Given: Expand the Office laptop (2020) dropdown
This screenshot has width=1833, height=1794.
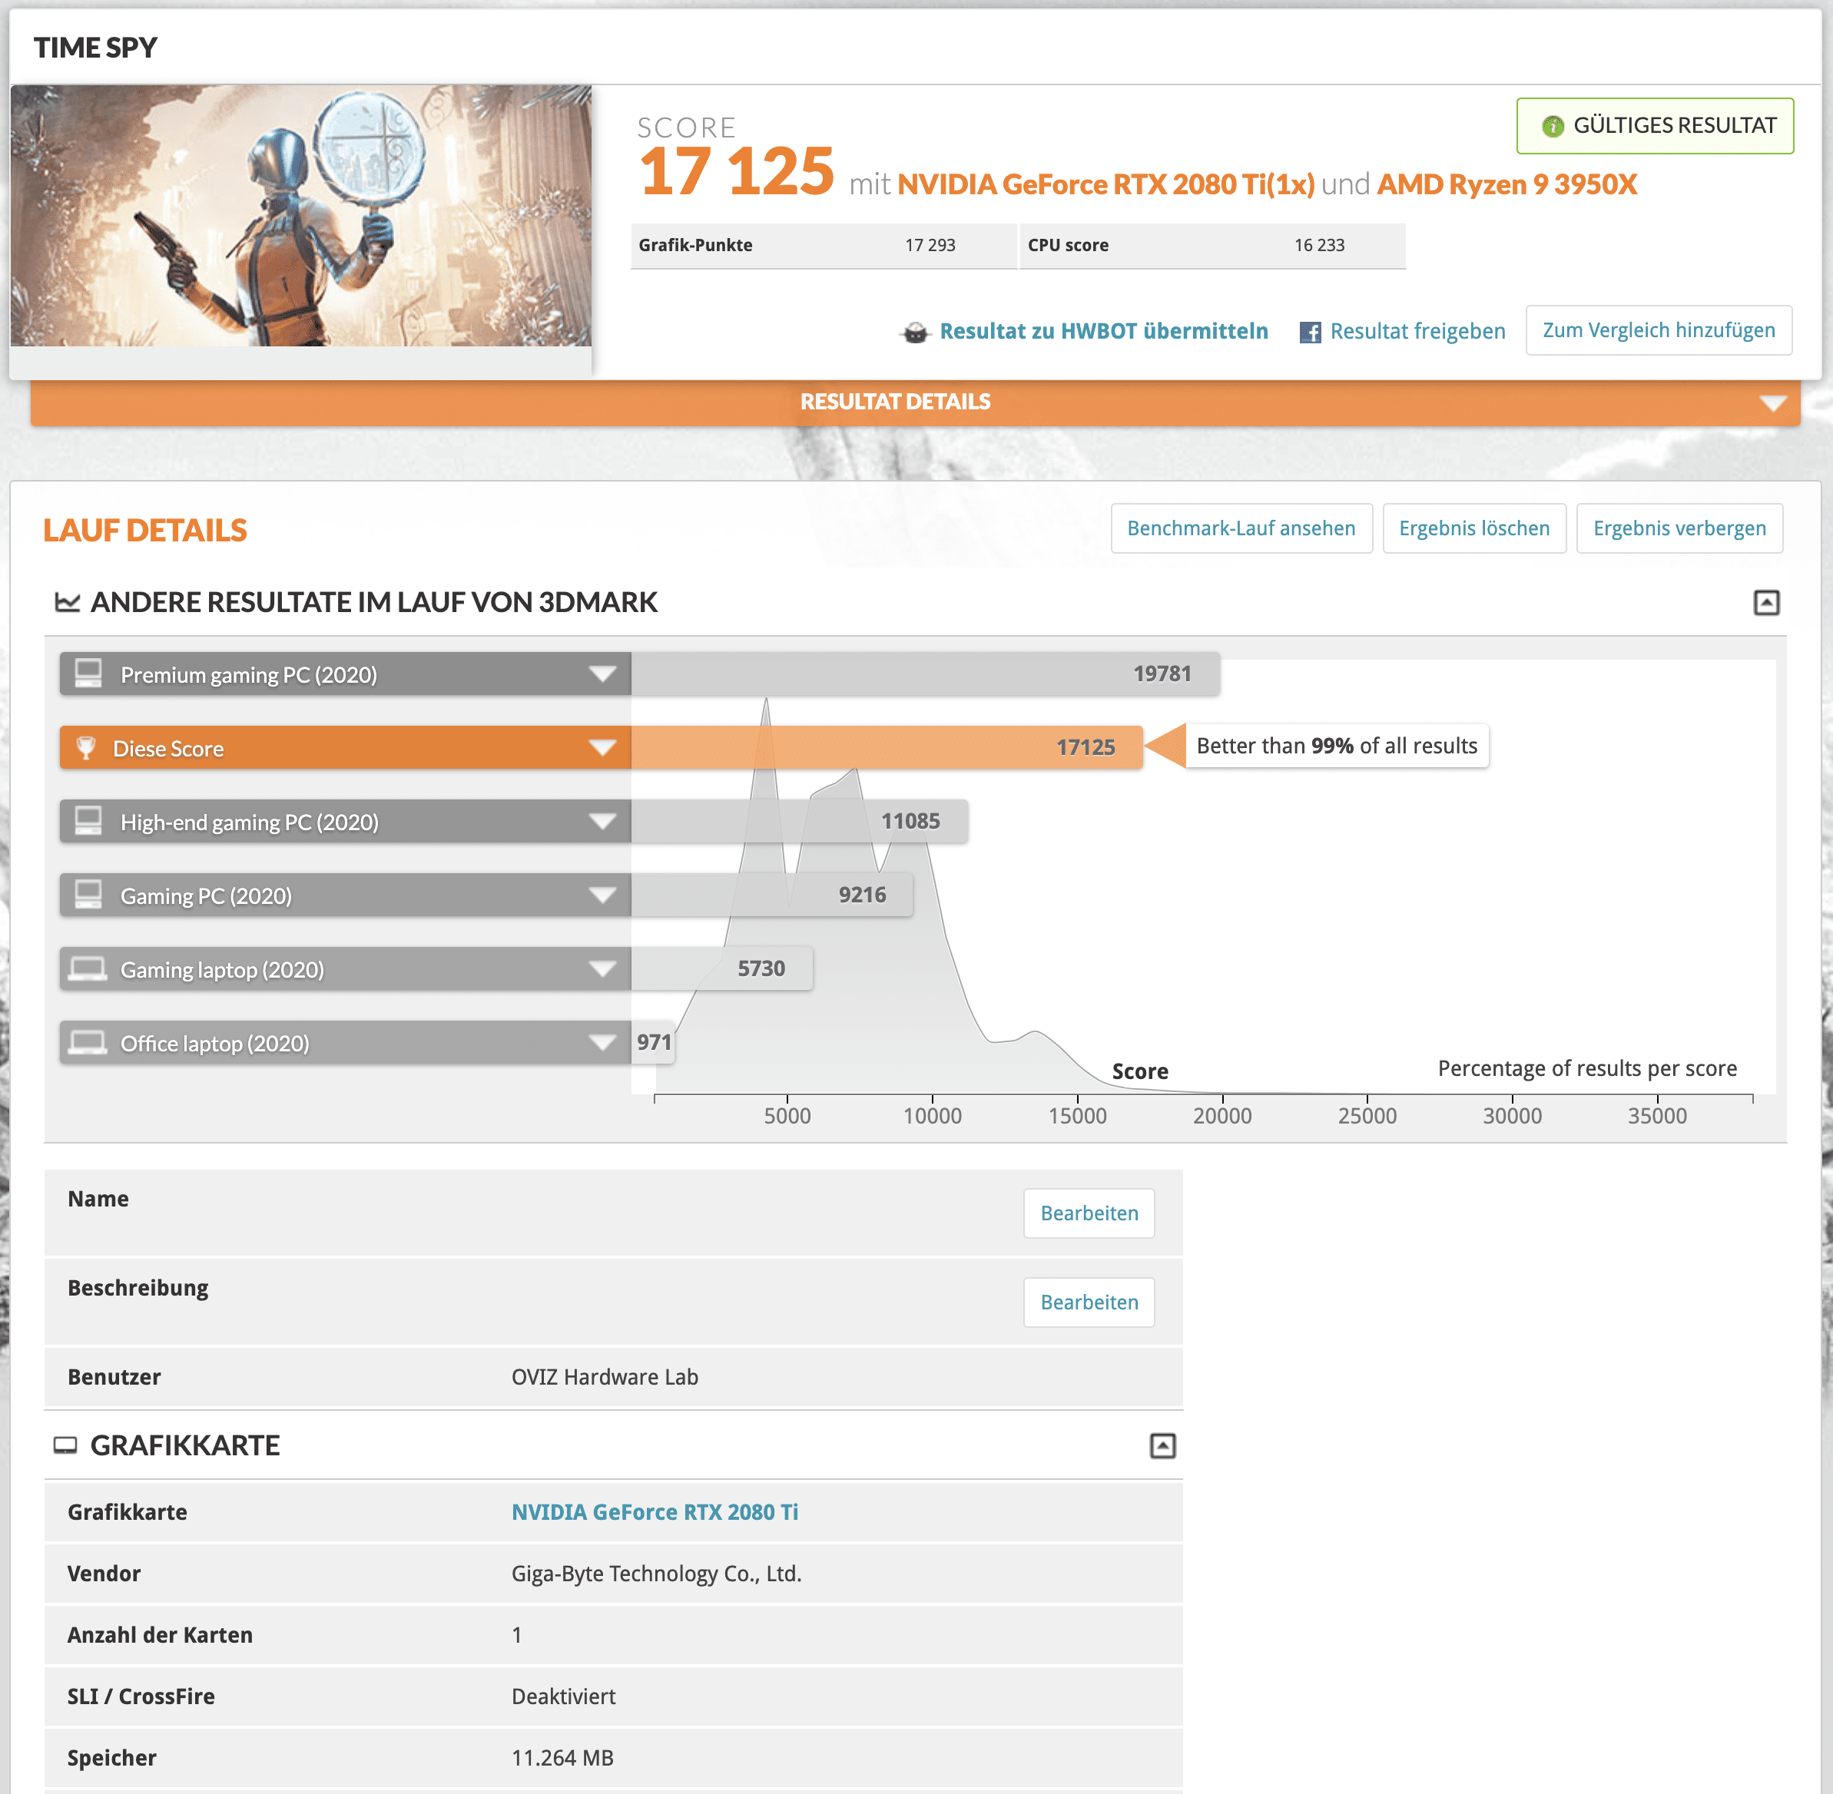Looking at the screenshot, I should pos(602,1042).
